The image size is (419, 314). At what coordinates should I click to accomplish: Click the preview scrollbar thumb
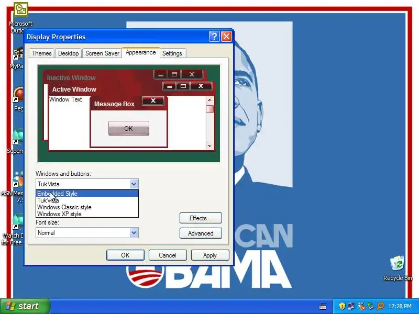point(210,109)
